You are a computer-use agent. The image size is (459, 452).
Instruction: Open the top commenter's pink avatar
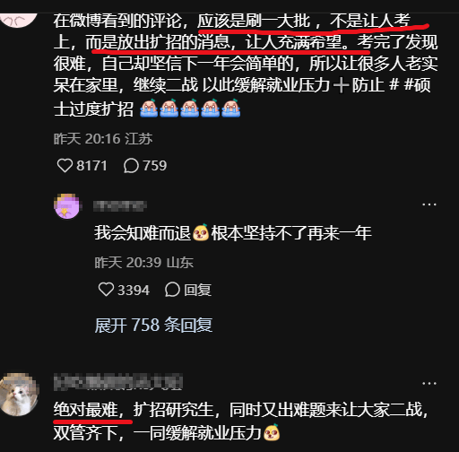point(19,21)
